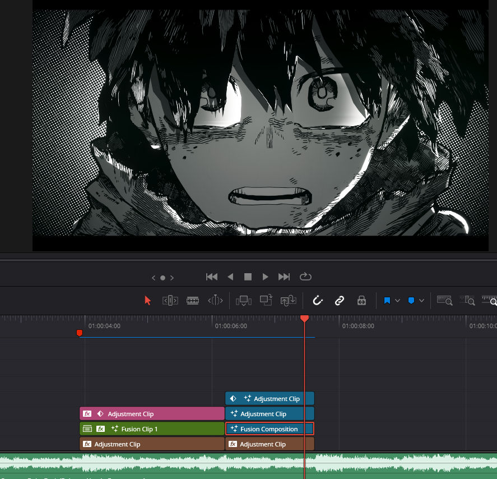Screen dimensions: 497x479
Task: Click keyframe diamond on top blue Adjustment Clip
Action: pos(233,398)
